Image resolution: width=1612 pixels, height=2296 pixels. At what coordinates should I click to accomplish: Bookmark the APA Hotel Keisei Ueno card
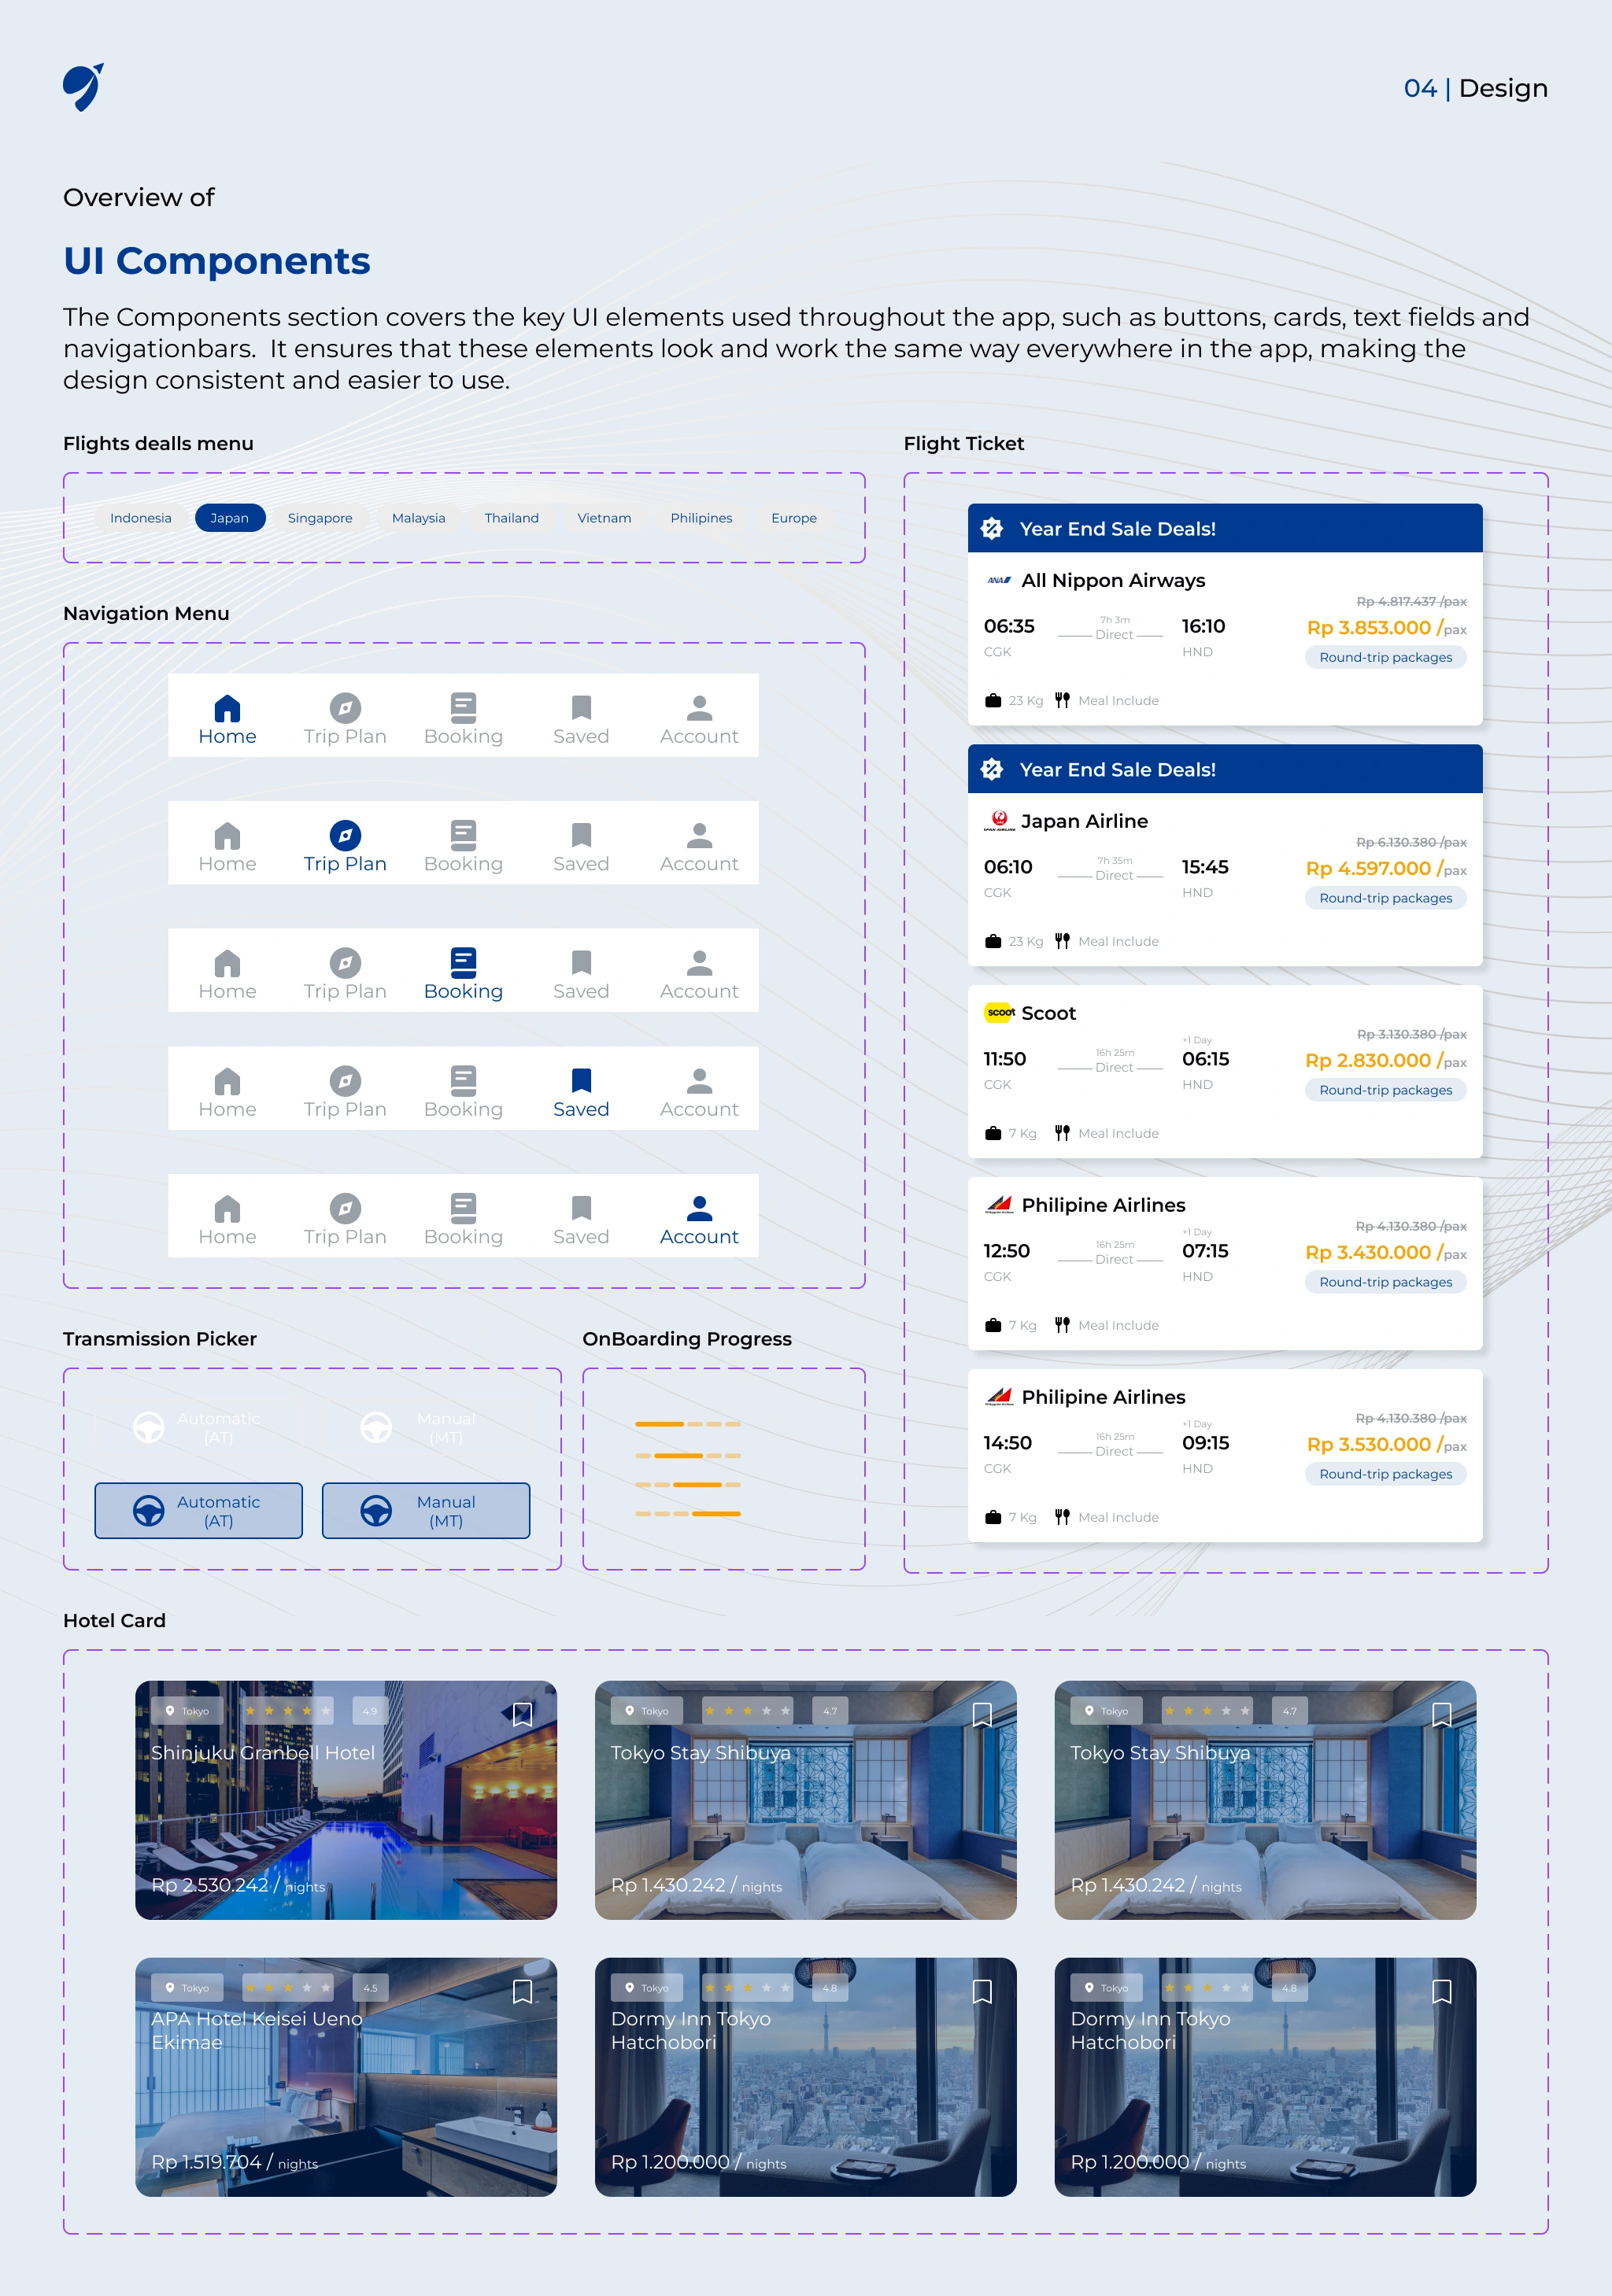[523, 1991]
